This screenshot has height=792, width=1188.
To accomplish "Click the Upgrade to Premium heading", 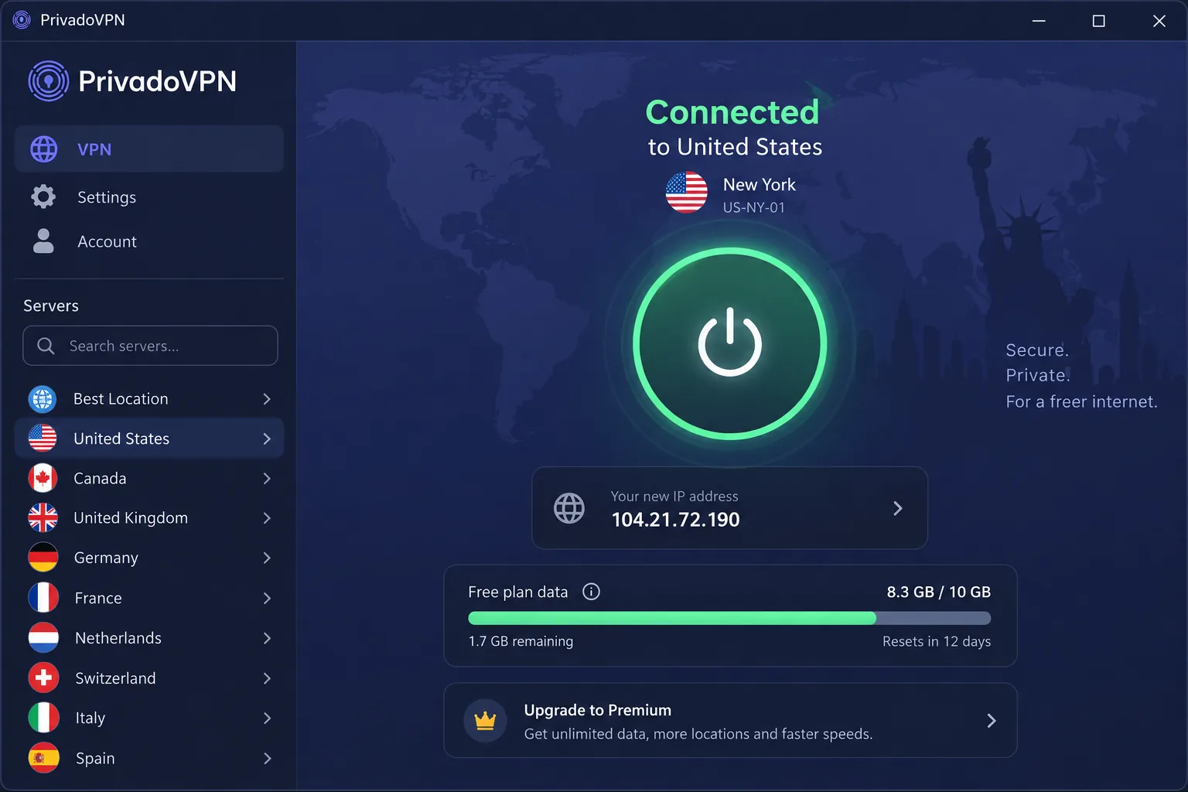I will coord(598,710).
